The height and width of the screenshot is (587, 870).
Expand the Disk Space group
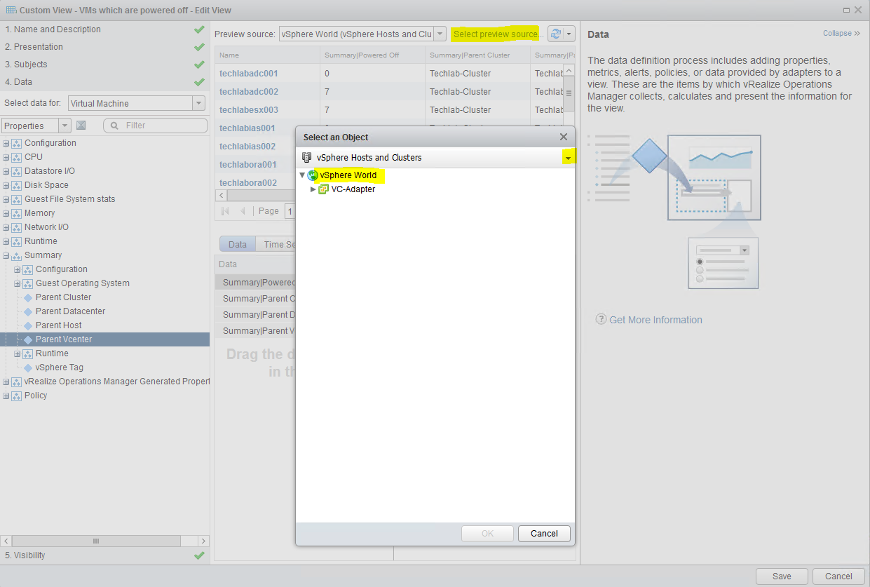(x=6, y=185)
